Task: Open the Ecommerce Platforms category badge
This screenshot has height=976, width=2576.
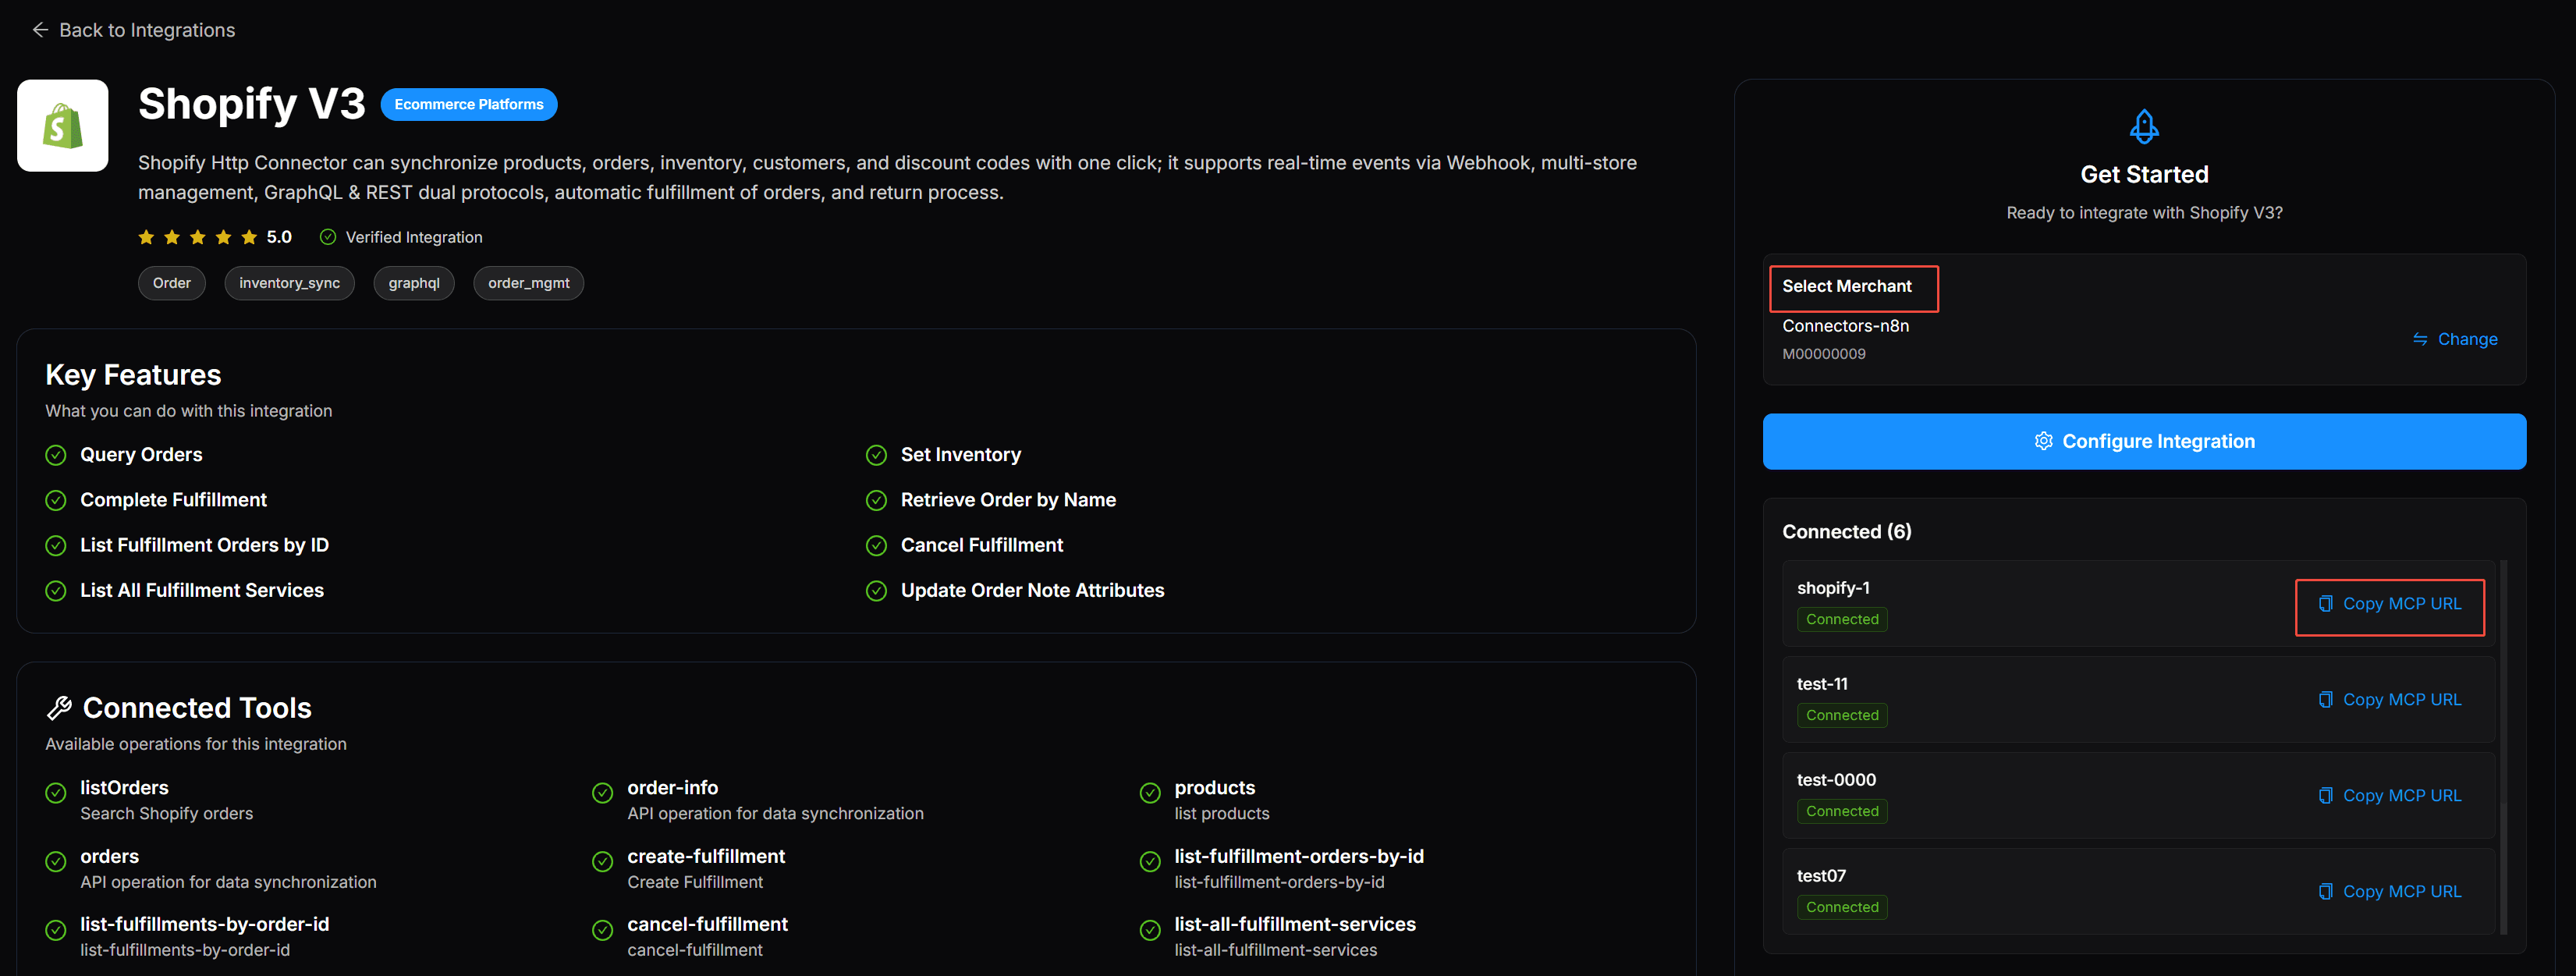Action: coord(468,104)
